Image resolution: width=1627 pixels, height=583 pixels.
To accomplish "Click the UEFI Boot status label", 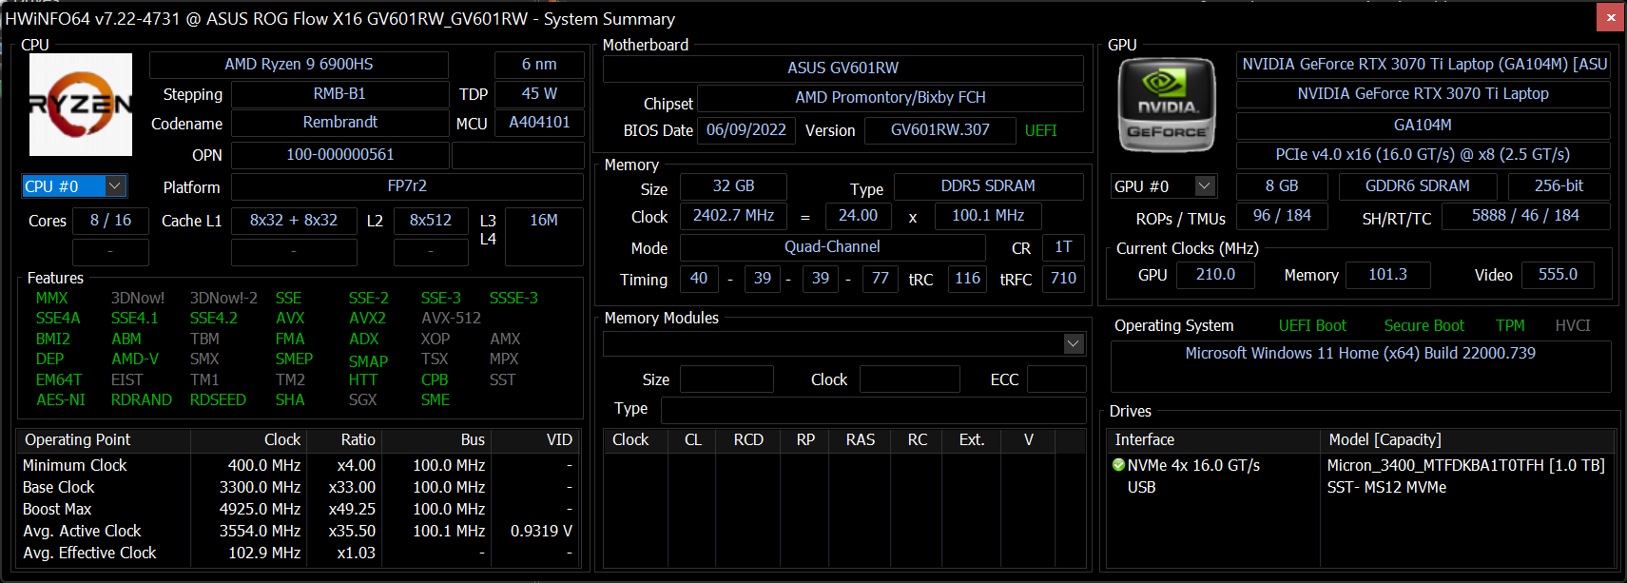I will click(x=1312, y=325).
